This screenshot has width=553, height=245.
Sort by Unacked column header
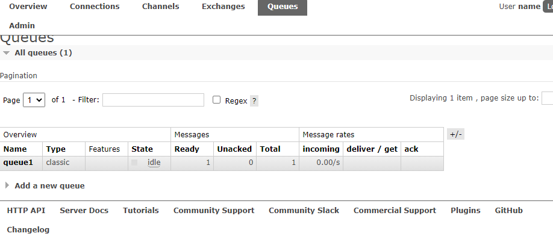(x=234, y=149)
